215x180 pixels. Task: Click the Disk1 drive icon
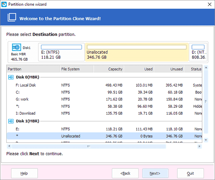pyautogui.click(x=16, y=47)
